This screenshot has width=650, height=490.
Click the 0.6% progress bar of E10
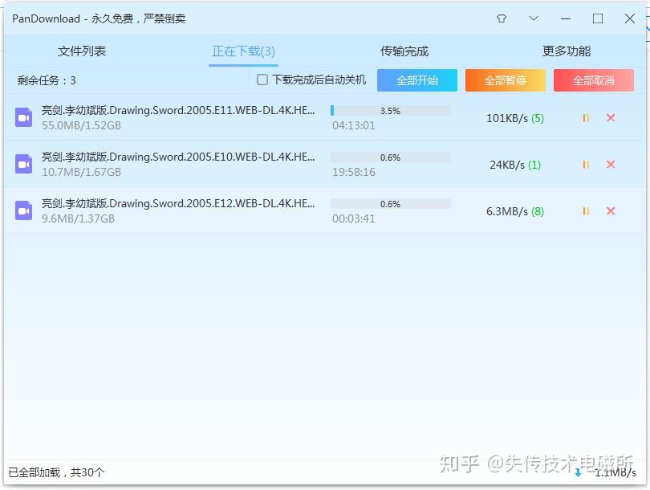[x=391, y=157]
